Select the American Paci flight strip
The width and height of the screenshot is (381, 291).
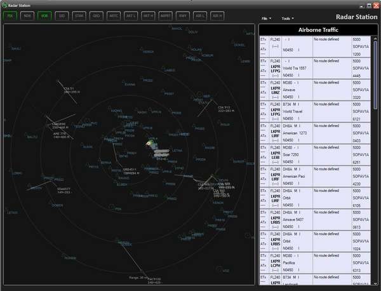315,177
